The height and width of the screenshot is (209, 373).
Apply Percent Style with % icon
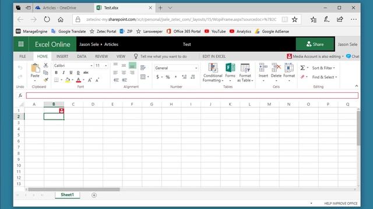click(x=168, y=77)
